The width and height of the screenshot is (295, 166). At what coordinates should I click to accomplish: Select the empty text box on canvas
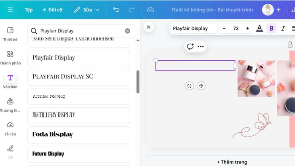pos(195,66)
